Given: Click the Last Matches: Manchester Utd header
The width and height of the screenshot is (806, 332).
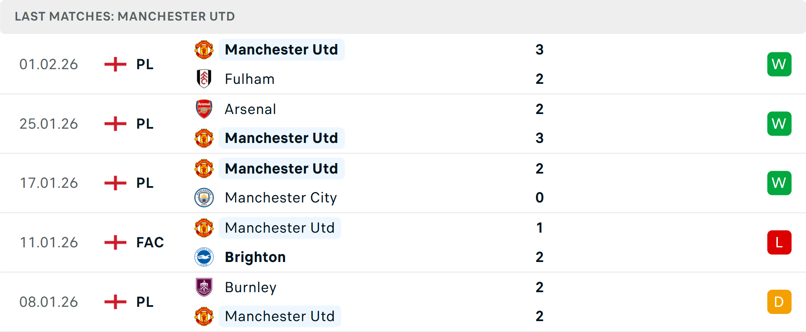Looking at the screenshot, I should tap(125, 16).
